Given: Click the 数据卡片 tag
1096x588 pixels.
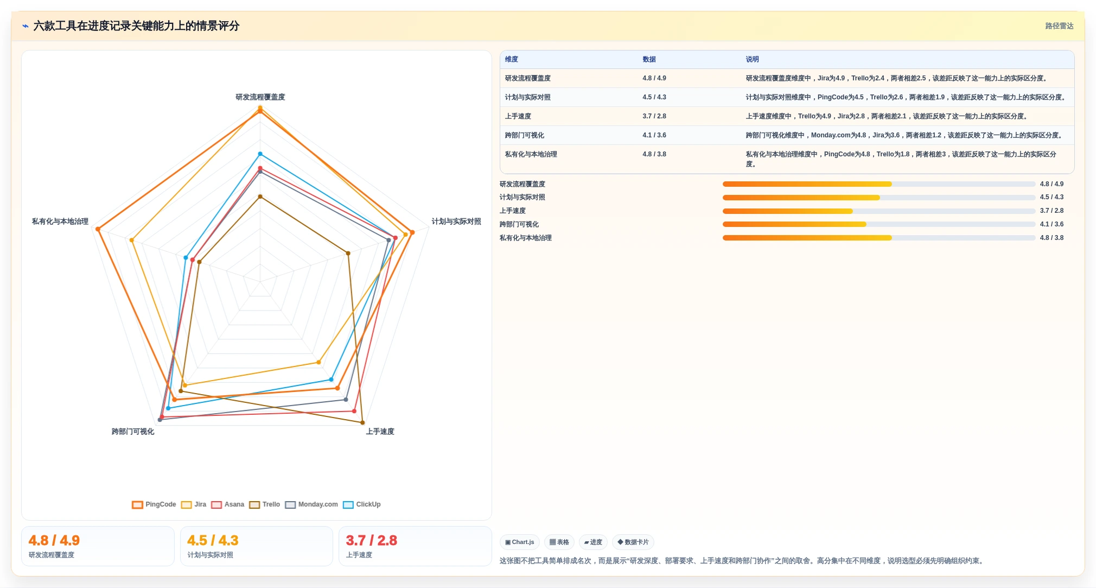Looking at the screenshot, I should pyautogui.click(x=633, y=542).
